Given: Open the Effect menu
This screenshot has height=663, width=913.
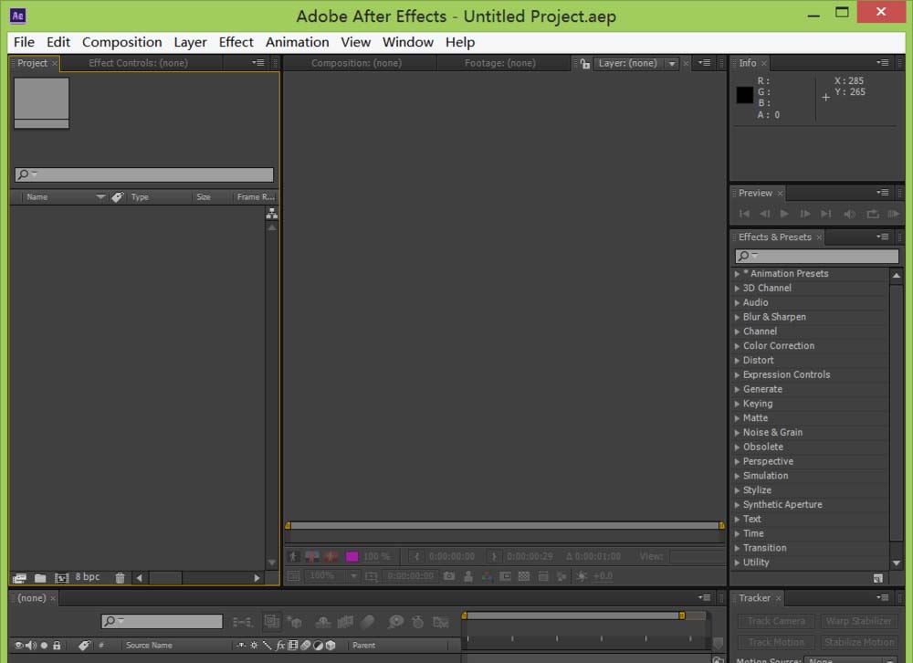Looking at the screenshot, I should pos(236,42).
